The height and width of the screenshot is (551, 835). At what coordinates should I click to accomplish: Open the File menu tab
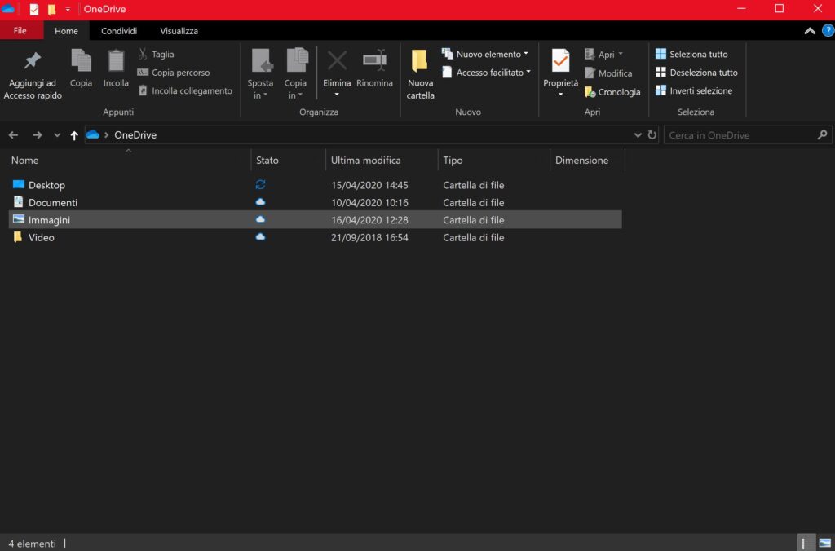pyautogui.click(x=20, y=31)
